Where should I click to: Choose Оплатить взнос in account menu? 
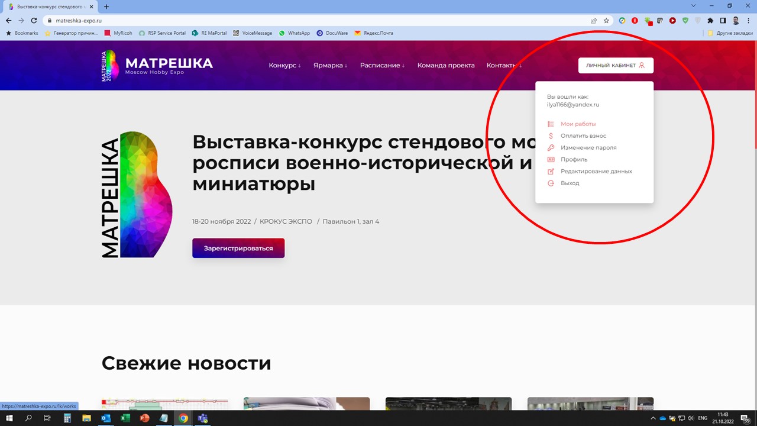coord(583,136)
